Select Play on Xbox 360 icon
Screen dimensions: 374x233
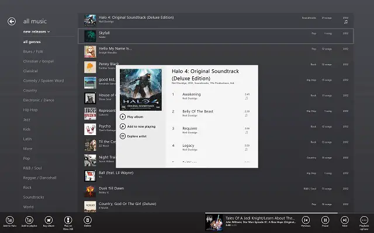coord(68,220)
